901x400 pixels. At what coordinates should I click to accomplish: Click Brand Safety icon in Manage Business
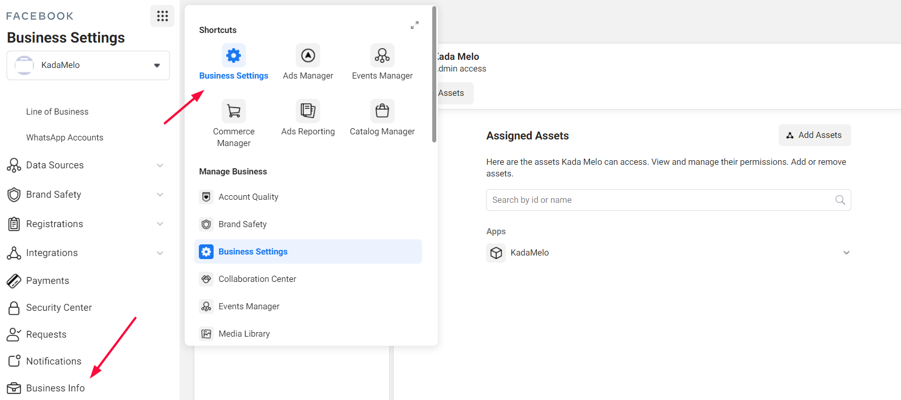pos(206,224)
